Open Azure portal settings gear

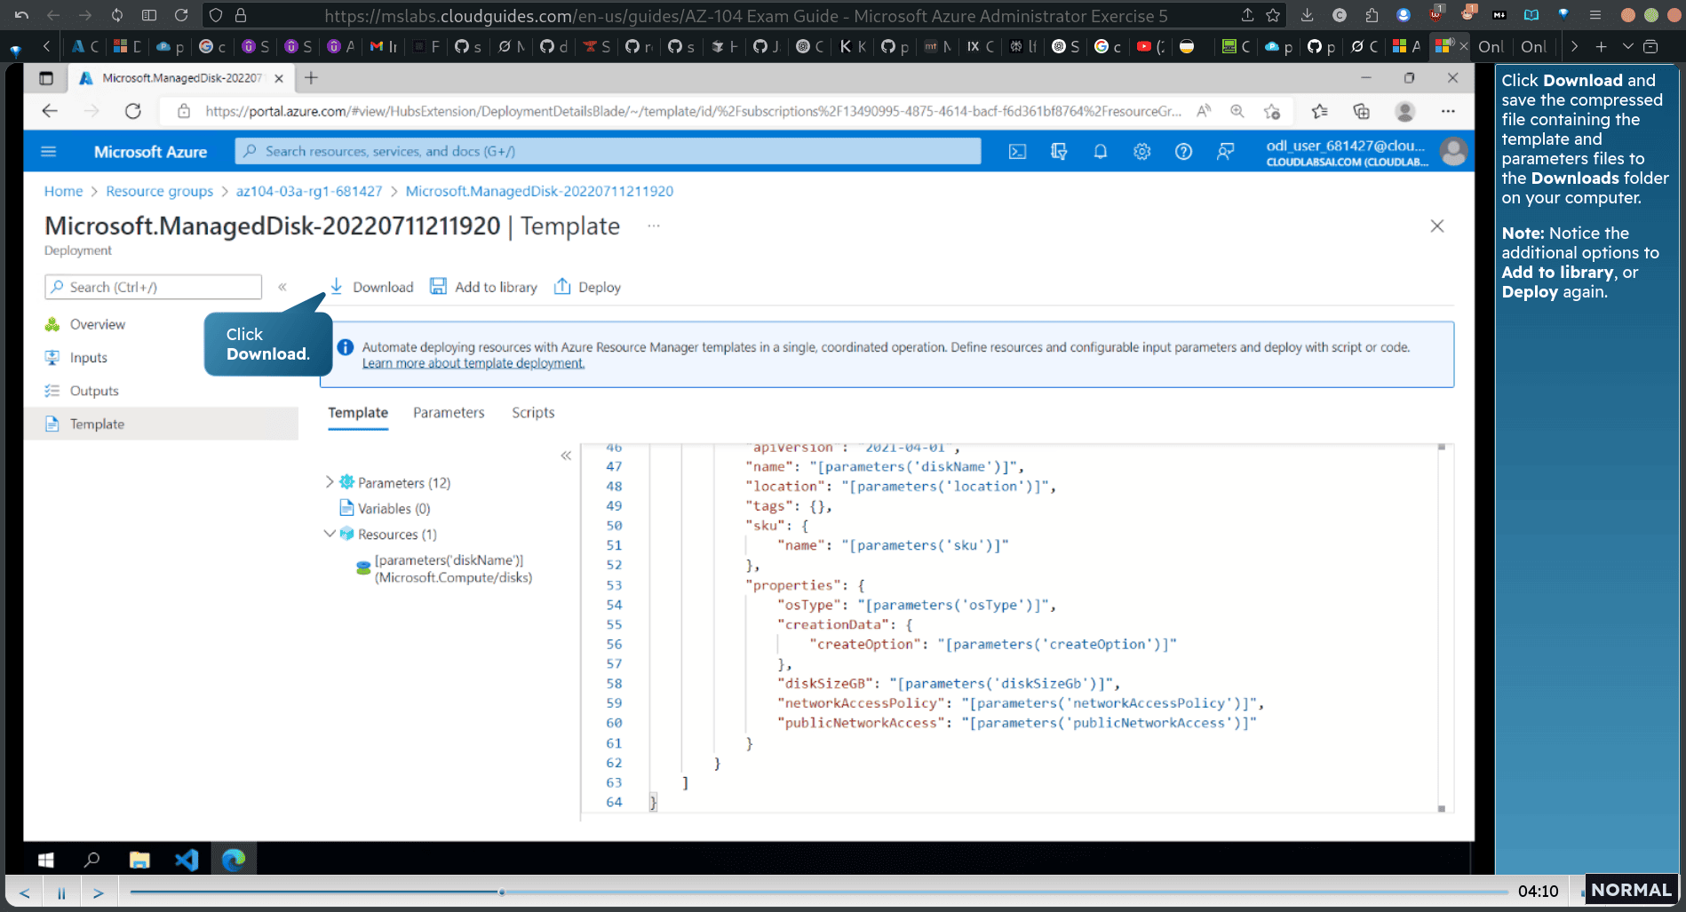coord(1141,152)
